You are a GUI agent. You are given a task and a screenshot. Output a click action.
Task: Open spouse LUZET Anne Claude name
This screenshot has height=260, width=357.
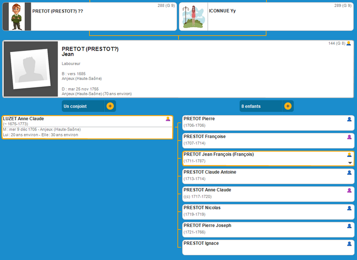coord(24,119)
